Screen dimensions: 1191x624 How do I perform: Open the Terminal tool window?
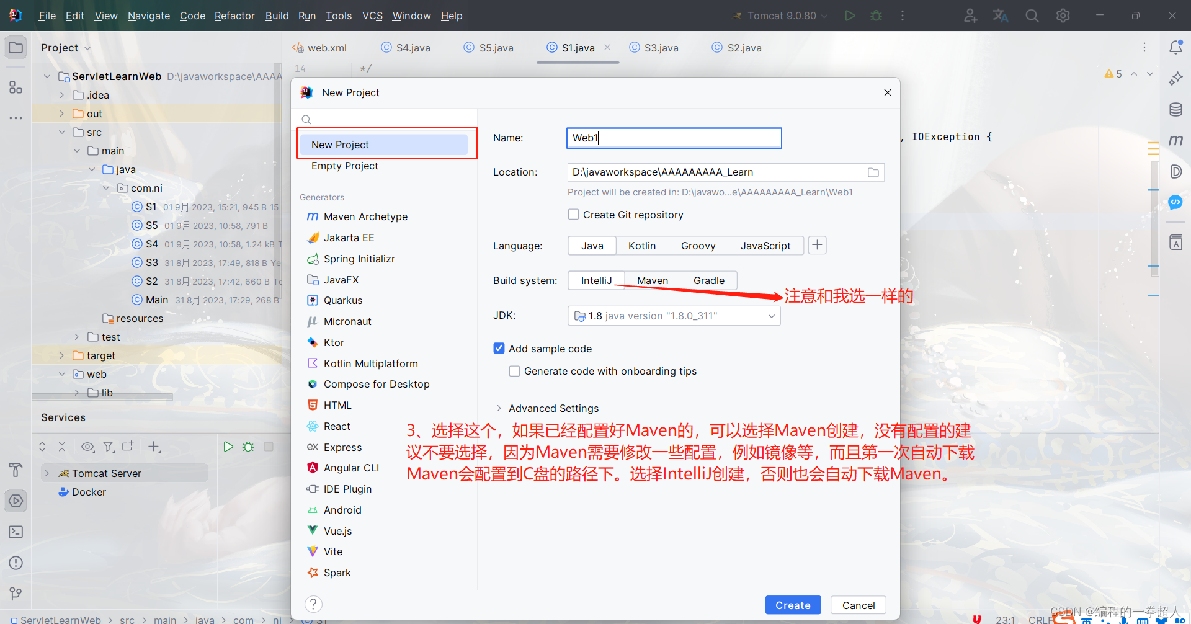(x=16, y=532)
